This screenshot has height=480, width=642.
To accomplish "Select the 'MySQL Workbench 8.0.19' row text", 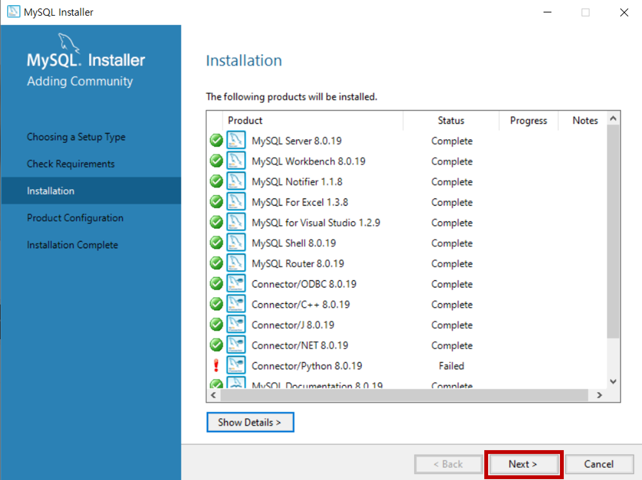I will coord(309,161).
